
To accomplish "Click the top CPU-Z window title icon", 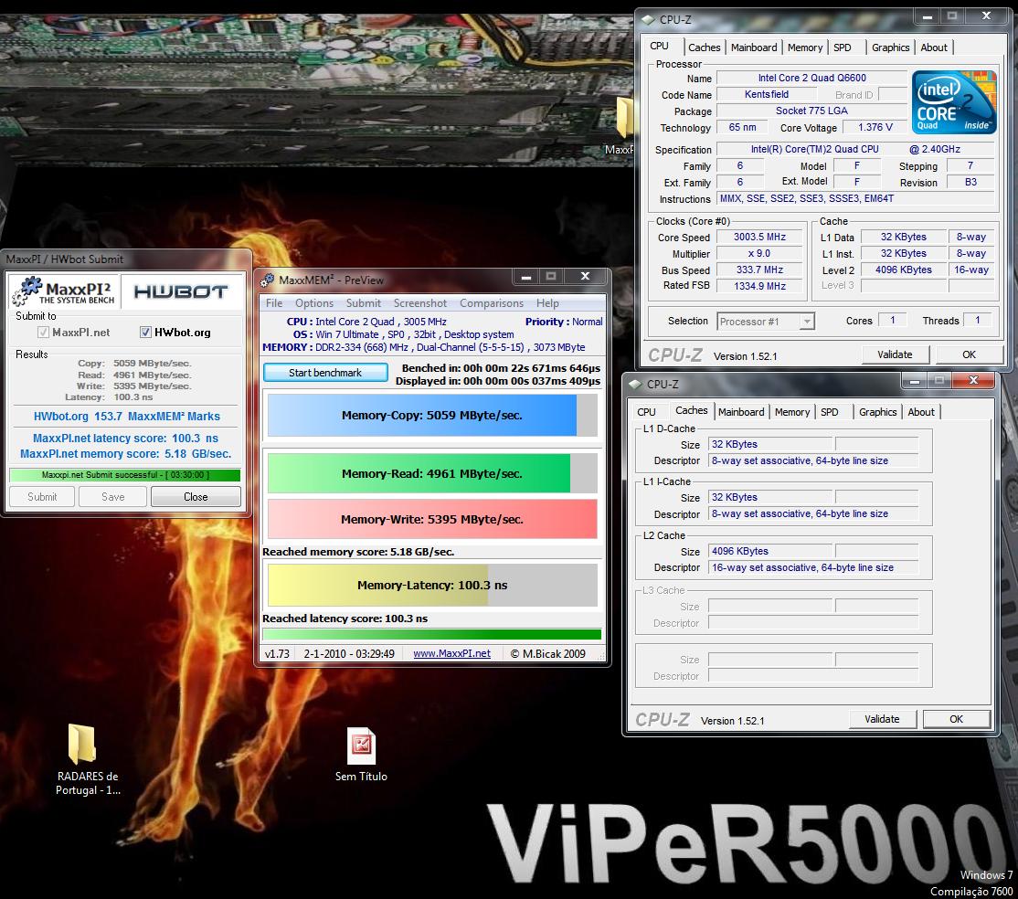I will 648,20.
